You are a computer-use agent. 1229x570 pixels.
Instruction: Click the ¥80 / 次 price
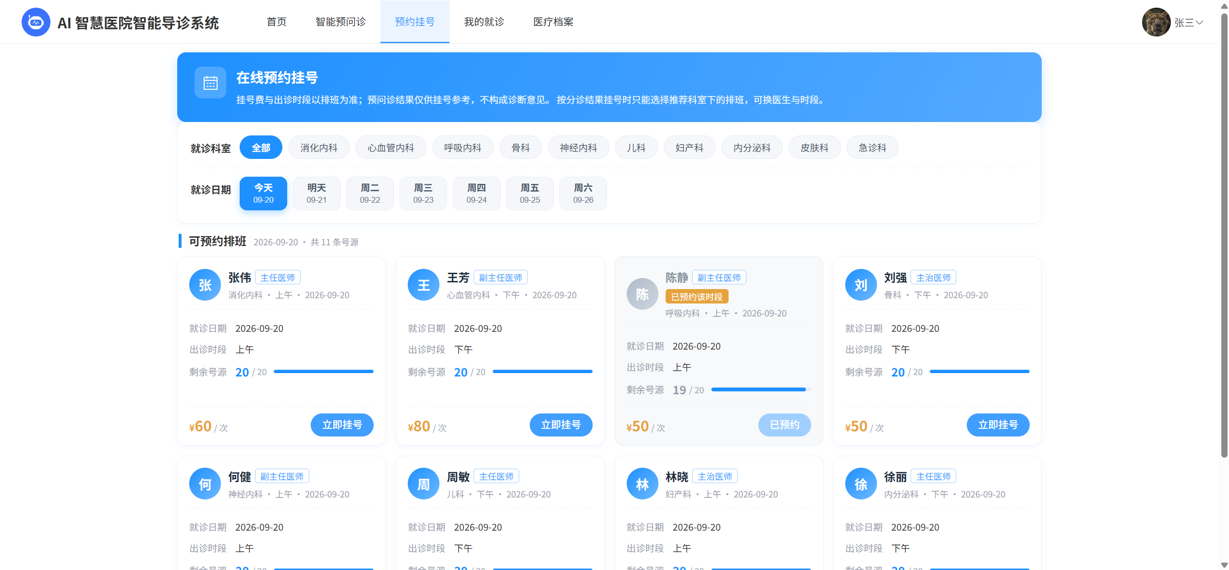coord(427,426)
